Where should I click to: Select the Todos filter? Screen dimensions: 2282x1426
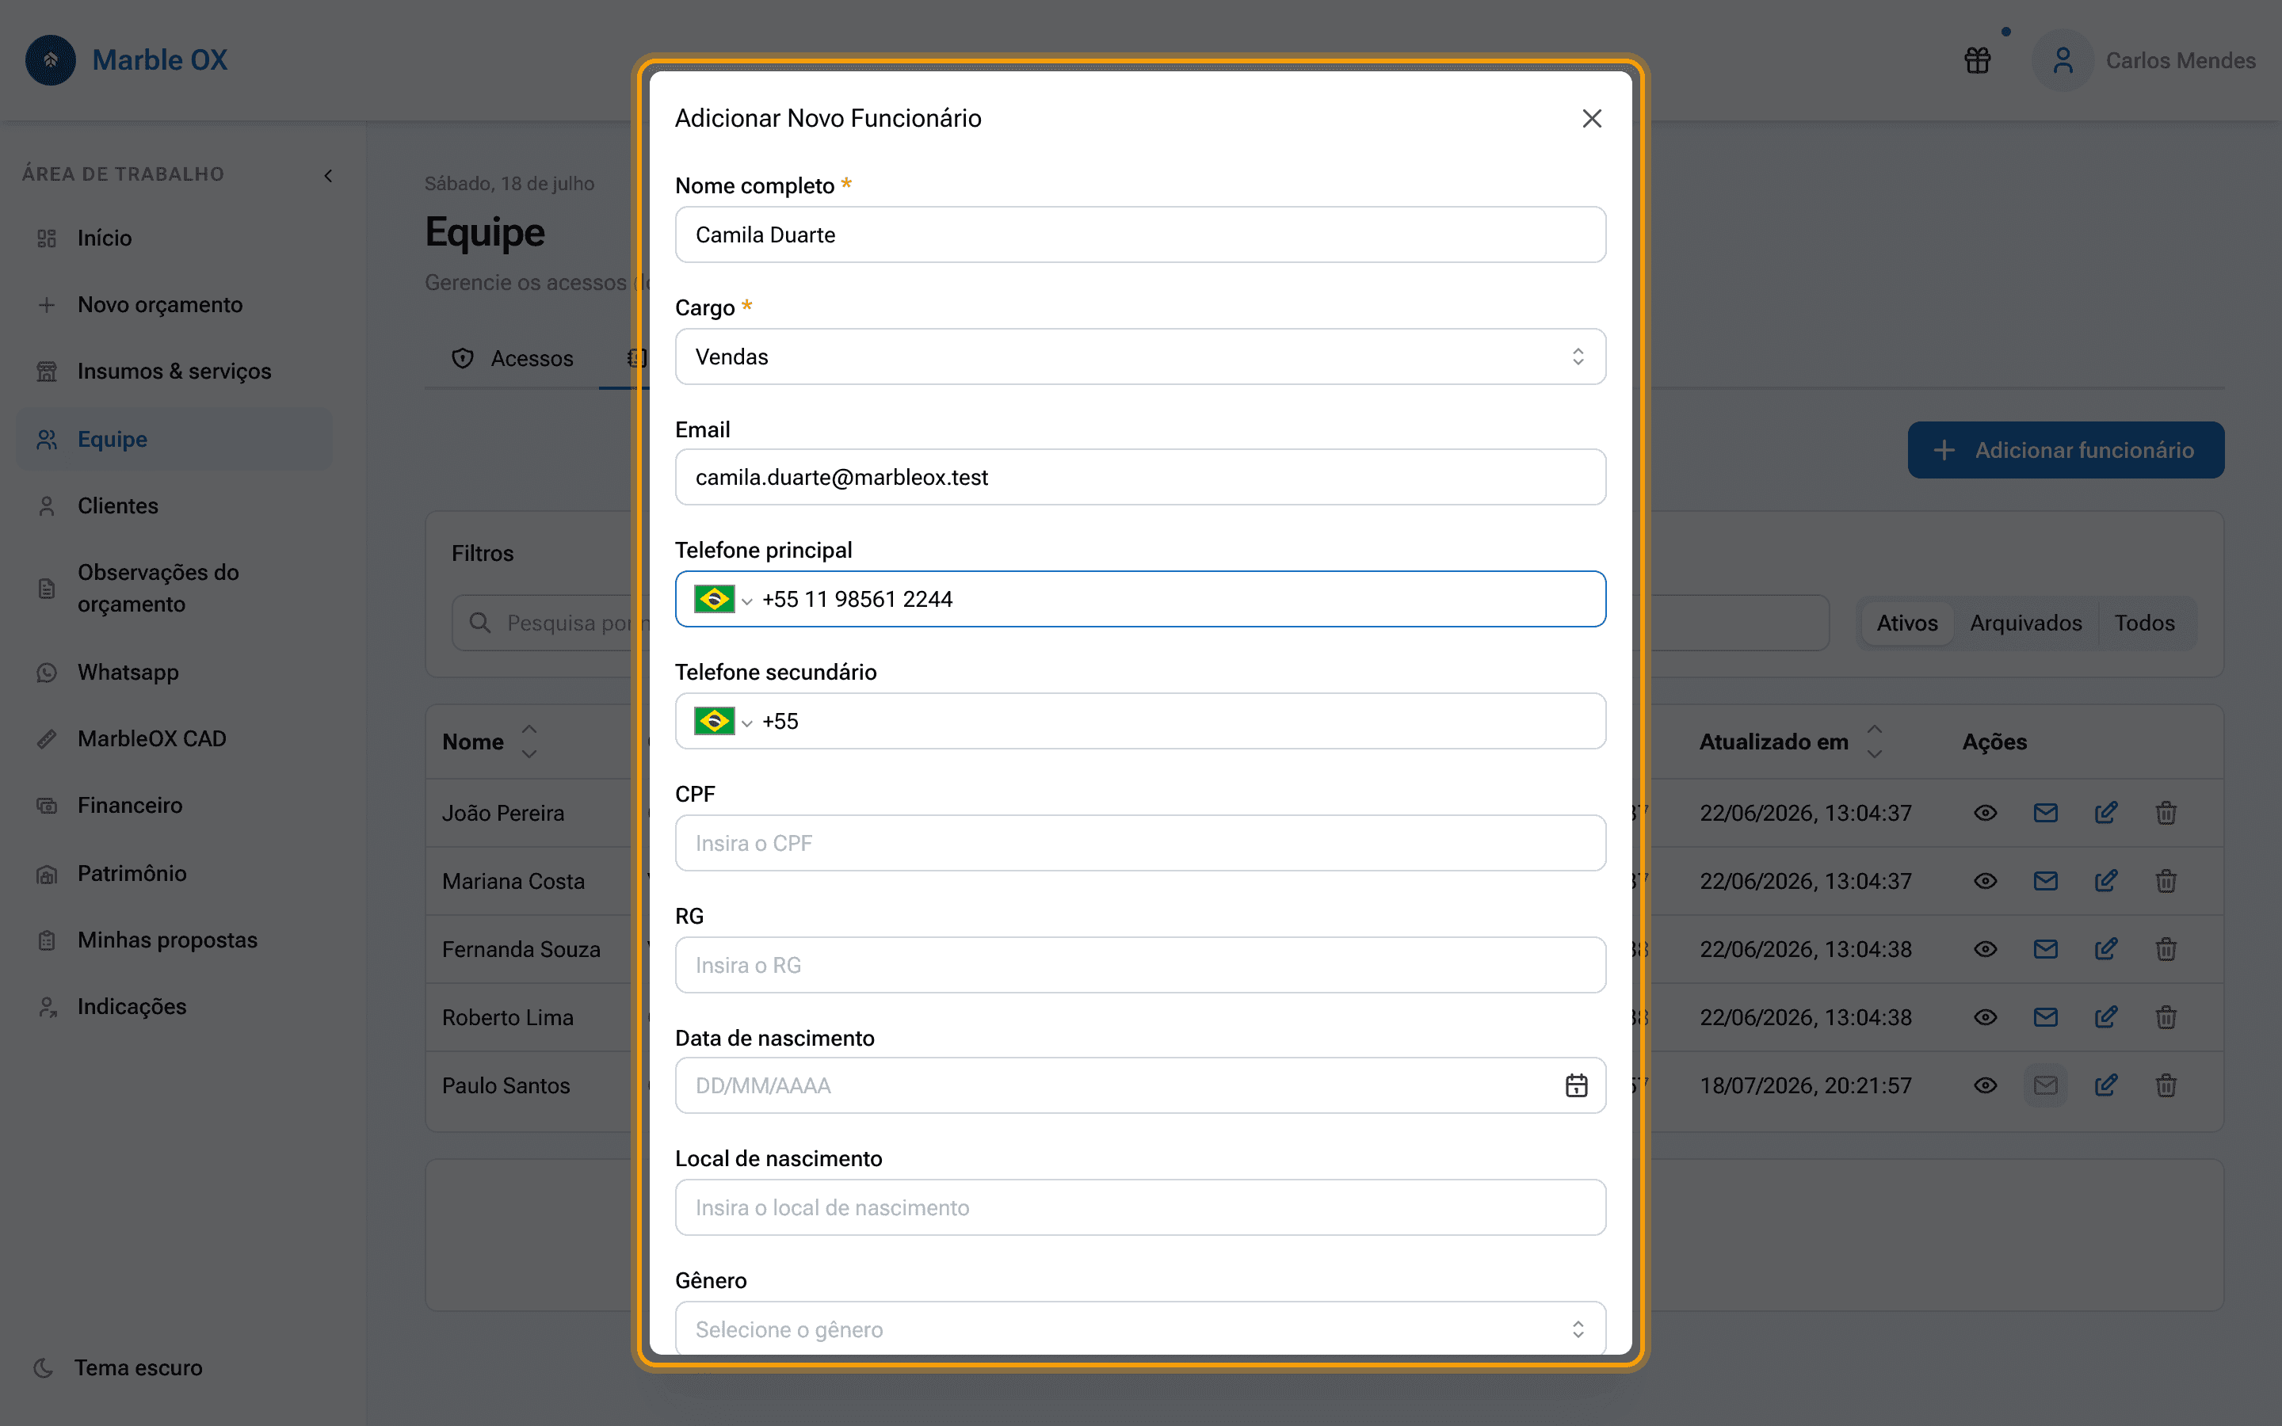[x=2144, y=623]
